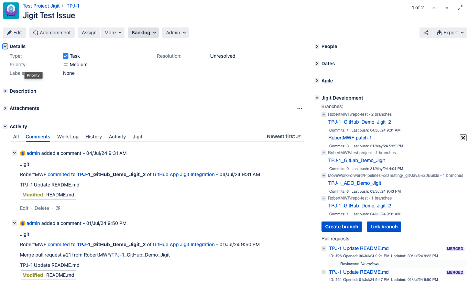Viewport: 469px width, 284px height.
Task: Click the X close icon near RobertMWF-patch-1
Action: [463, 138]
